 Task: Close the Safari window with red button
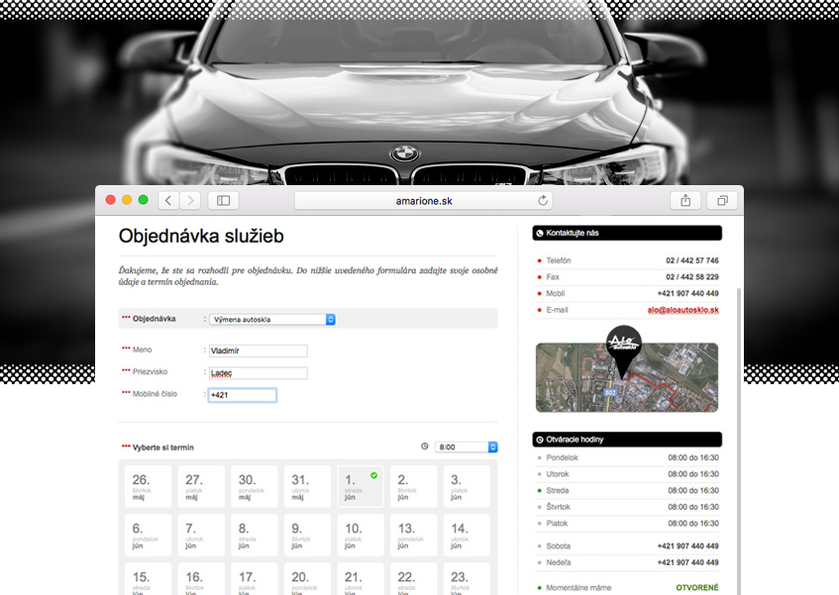(x=111, y=200)
